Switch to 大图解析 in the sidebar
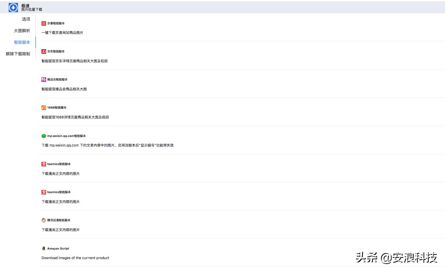Viewport: 445px width, 271px height. click(x=22, y=31)
